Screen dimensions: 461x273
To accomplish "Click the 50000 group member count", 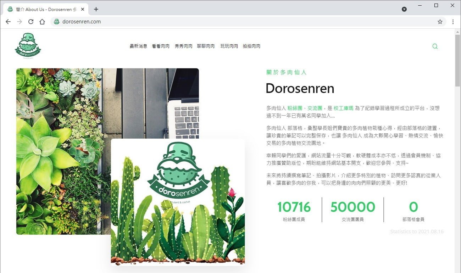I will [x=353, y=207].
